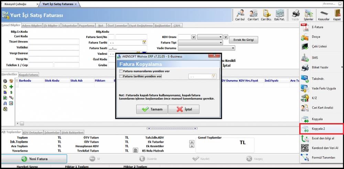Expand Etiket Yazdır submenu arrow
344x169 pixels.
pyautogui.click(x=342, y=67)
